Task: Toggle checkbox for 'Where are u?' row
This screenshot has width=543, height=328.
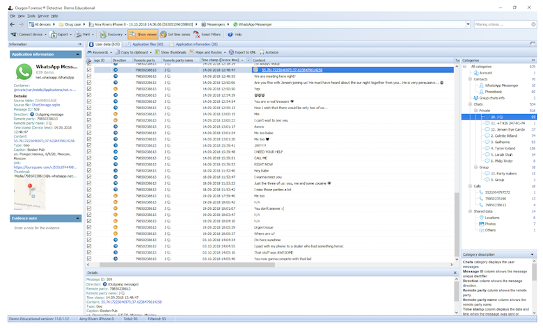Action: pyautogui.click(x=89, y=233)
